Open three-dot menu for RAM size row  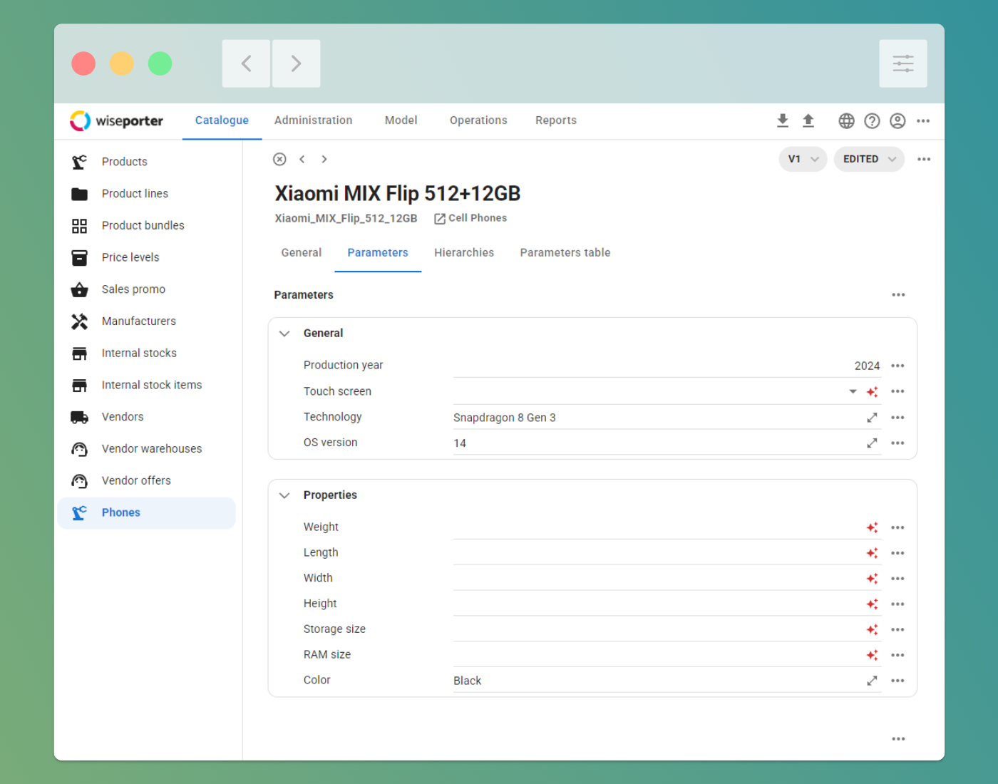tap(897, 655)
